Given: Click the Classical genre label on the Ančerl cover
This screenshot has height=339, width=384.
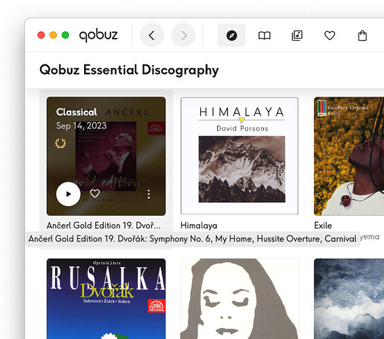Looking at the screenshot, I should click(77, 112).
